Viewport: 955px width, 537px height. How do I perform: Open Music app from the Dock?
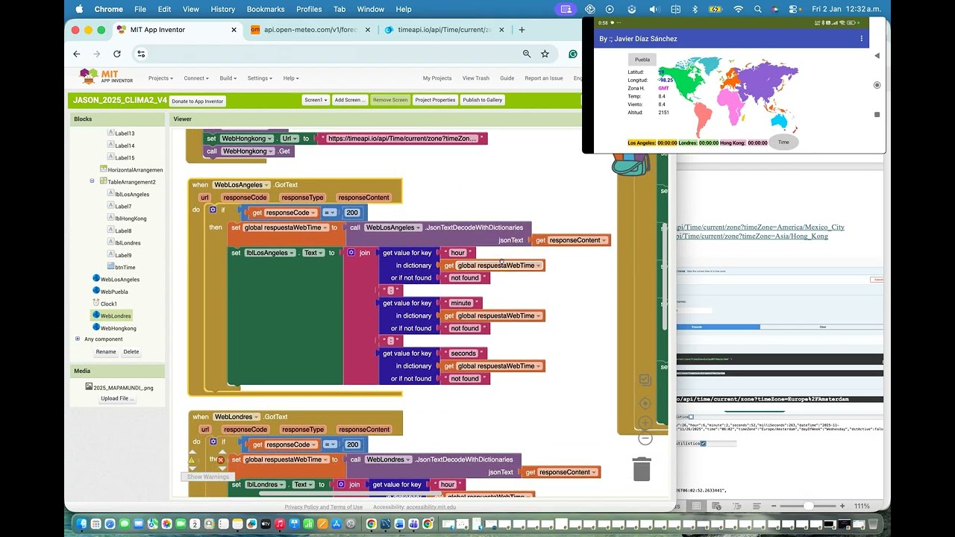coord(279,524)
